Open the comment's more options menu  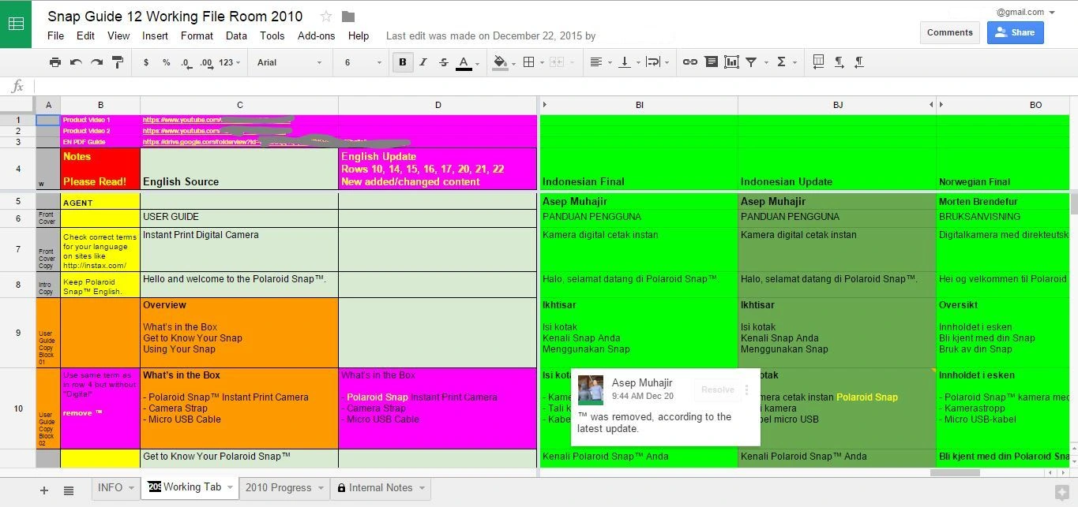747,390
